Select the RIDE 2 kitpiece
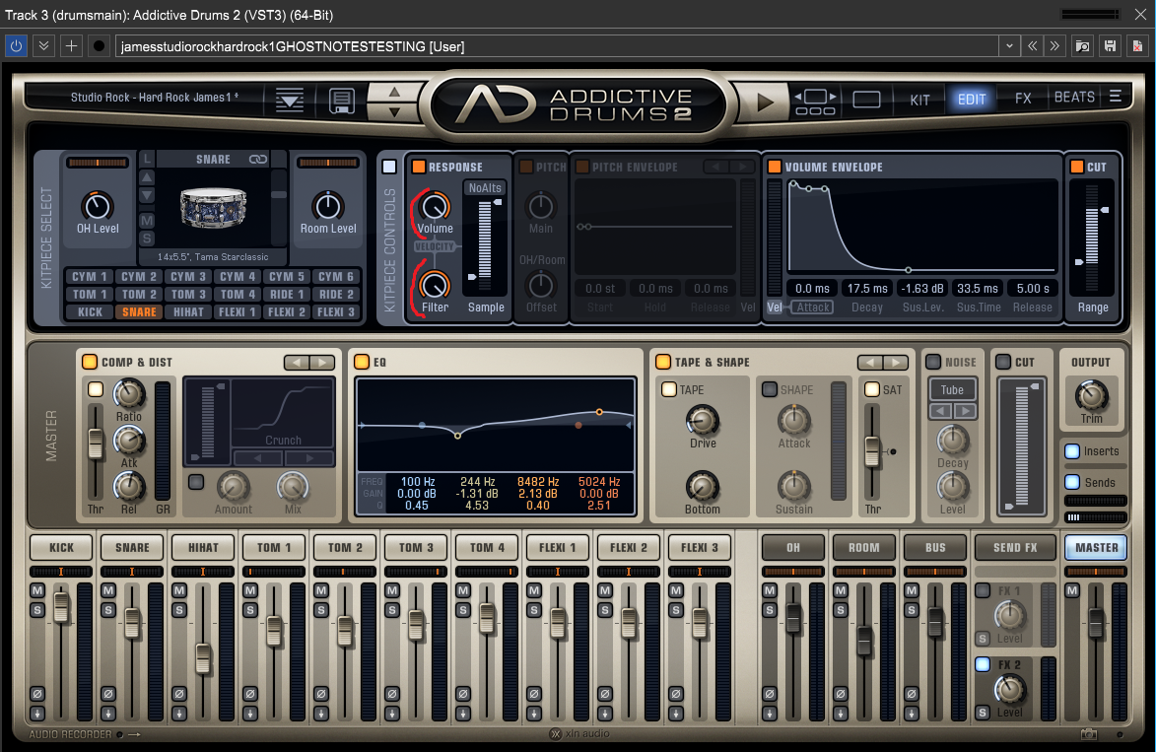The height and width of the screenshot is (752, 1156). (x=335, y=294)
